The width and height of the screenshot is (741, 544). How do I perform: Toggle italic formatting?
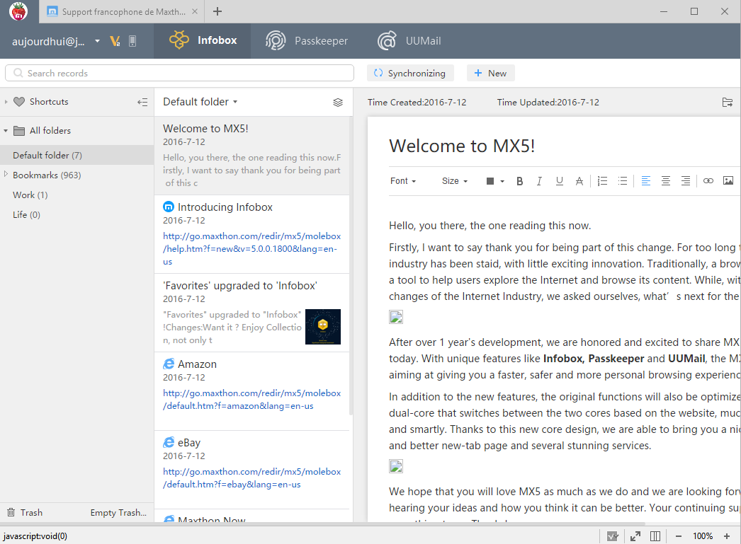pyautogui.click(x=539, y=181)
